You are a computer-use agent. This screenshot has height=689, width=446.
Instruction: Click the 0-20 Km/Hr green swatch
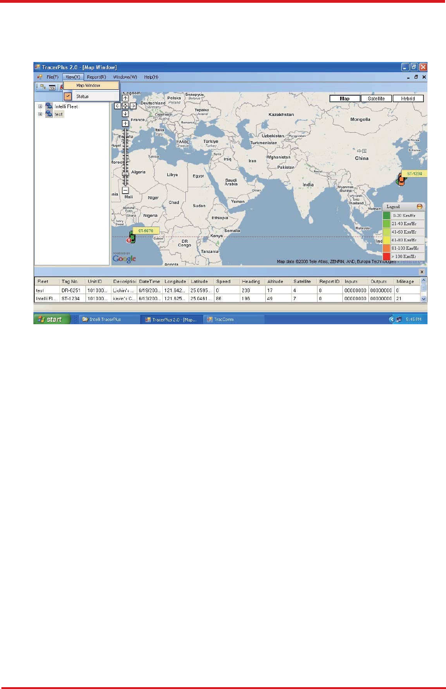click(386, 215)
